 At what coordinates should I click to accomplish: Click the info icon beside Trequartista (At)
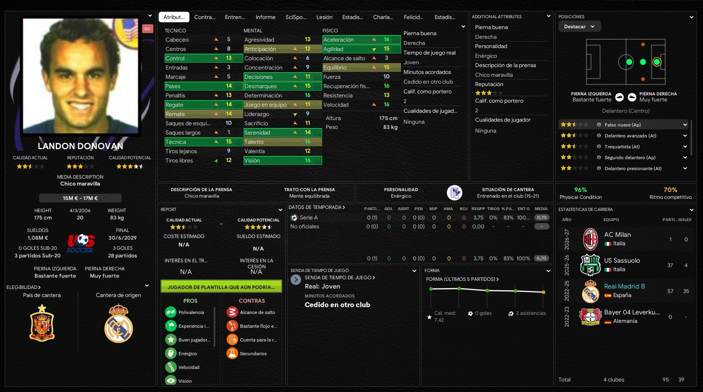(x=599, y=146)
